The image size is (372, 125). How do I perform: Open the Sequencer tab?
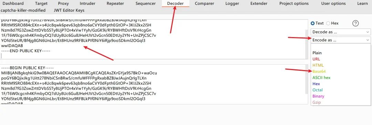click(146, 3)
